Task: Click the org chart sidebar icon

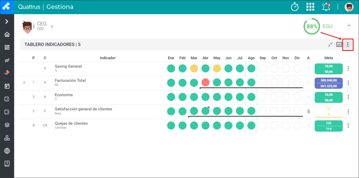Action: click(7, 138)
